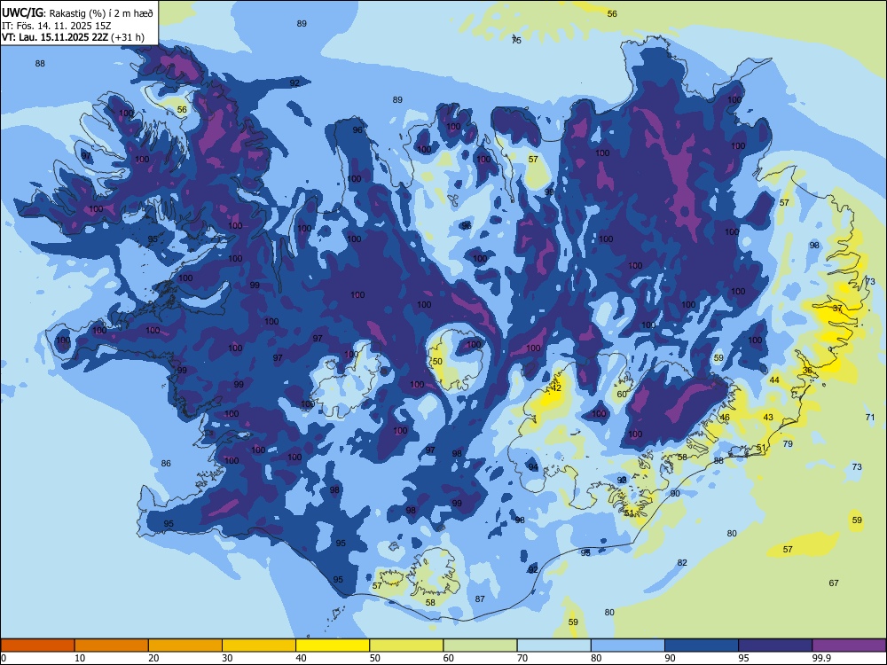Click the legend tick label '10'
The width and height of the screenshot is (887, 665).
(80, 658)
